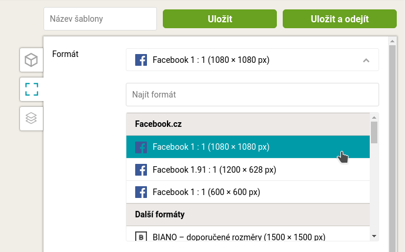Open the 3D cube product panel
Image resolution: width=405 pixels, height=252 pixels.
pos(31,60)
